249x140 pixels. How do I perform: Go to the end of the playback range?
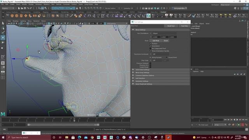click(x=246, y=120)
